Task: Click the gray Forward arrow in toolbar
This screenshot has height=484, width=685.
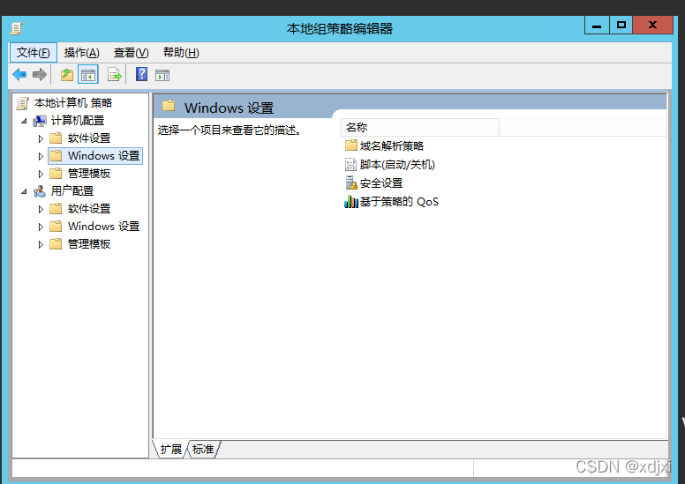Action: tap(40, 75)
